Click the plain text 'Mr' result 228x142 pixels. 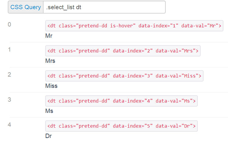49,36
